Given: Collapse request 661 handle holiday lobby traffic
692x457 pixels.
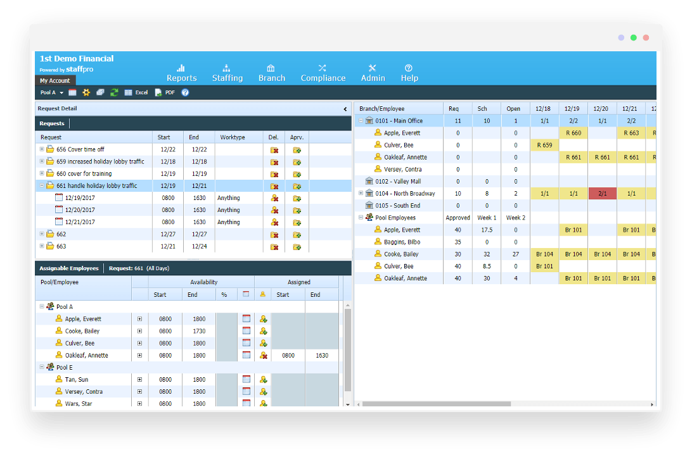Looking at the screenshot, I should 42,185.
